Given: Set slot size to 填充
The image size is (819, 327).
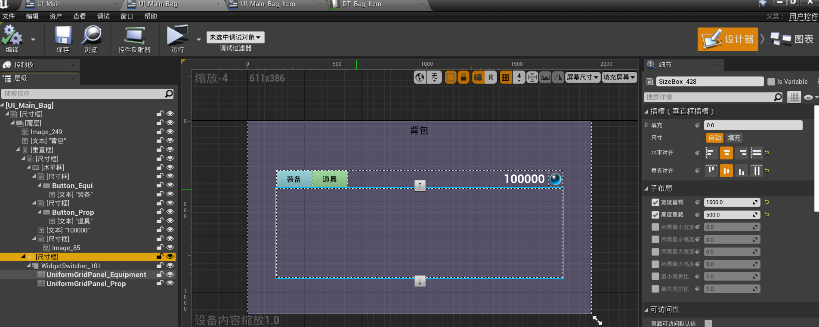Looking at the screenshot, I should click(734, 138).
